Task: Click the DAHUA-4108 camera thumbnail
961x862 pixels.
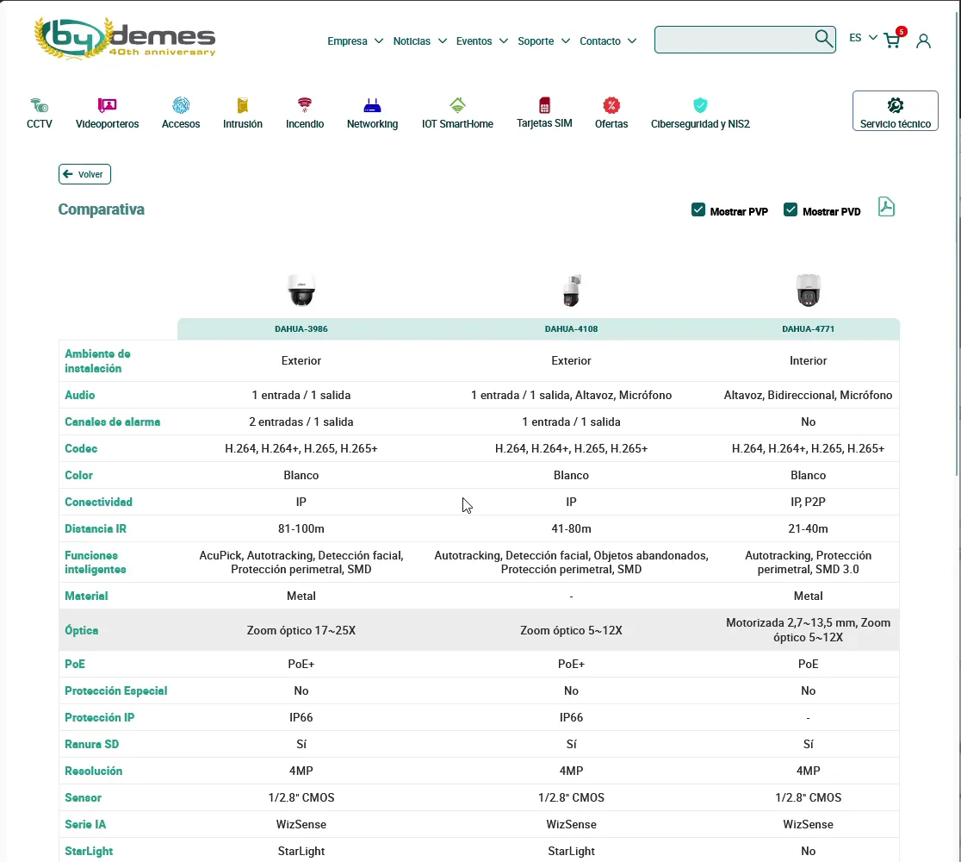Action: point(571,290)
